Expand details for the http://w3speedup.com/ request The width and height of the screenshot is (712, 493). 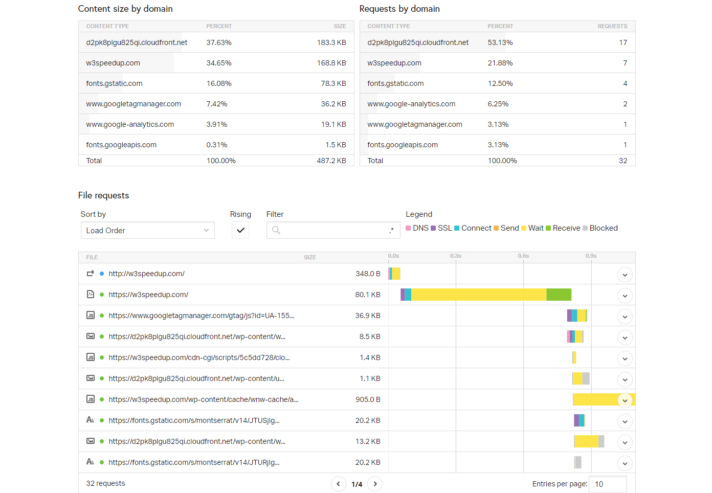click(x=625, y=275)
